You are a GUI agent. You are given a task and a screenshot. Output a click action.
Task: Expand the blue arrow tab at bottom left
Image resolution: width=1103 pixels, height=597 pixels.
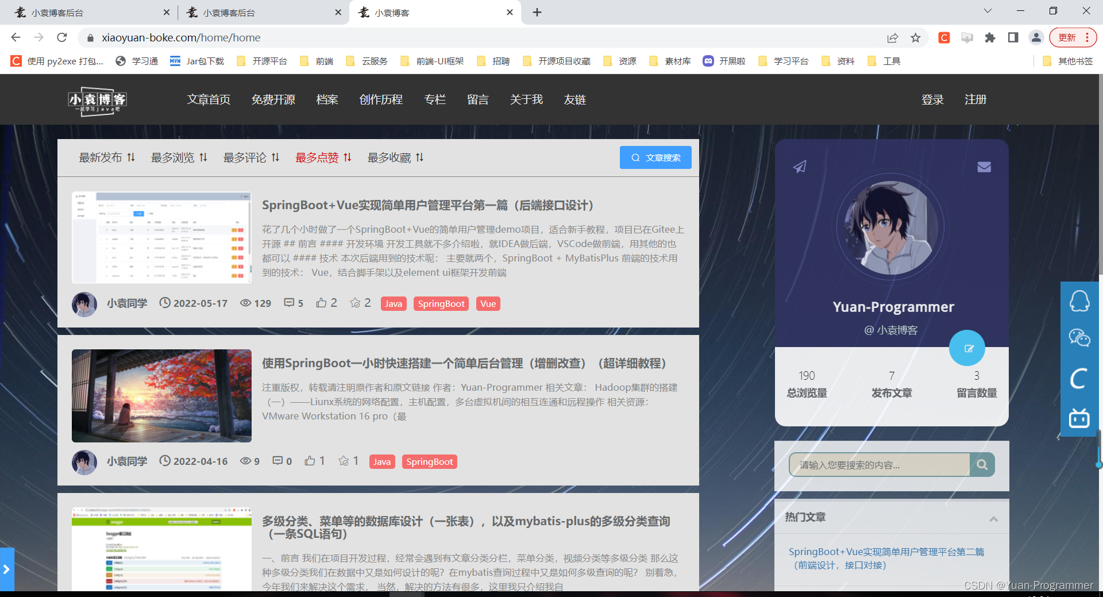click(x=7, y=569)
